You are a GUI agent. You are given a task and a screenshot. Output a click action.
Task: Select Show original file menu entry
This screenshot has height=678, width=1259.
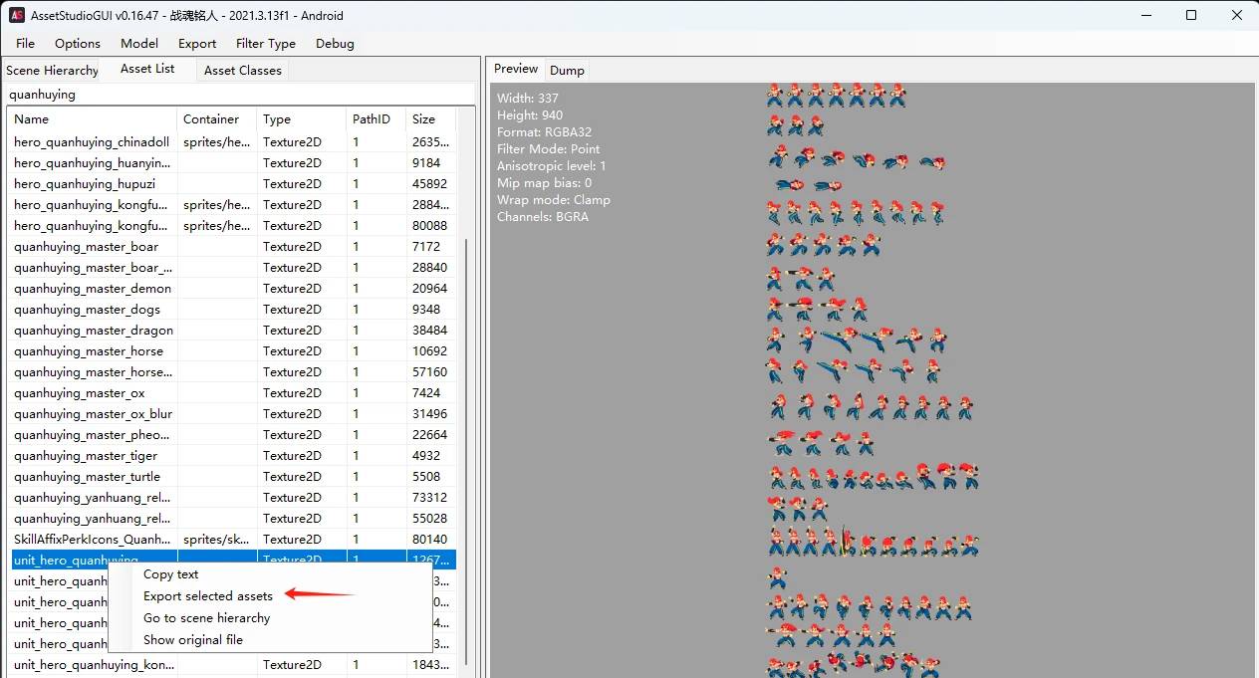click(x=192, y=640)
